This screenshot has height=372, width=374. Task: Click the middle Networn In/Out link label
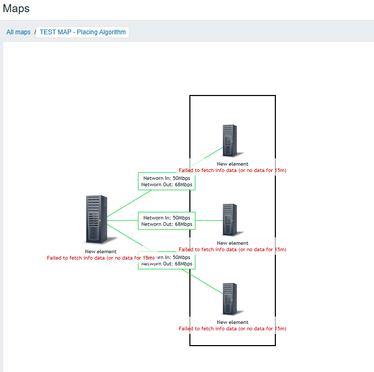click(x=167, y=221)
